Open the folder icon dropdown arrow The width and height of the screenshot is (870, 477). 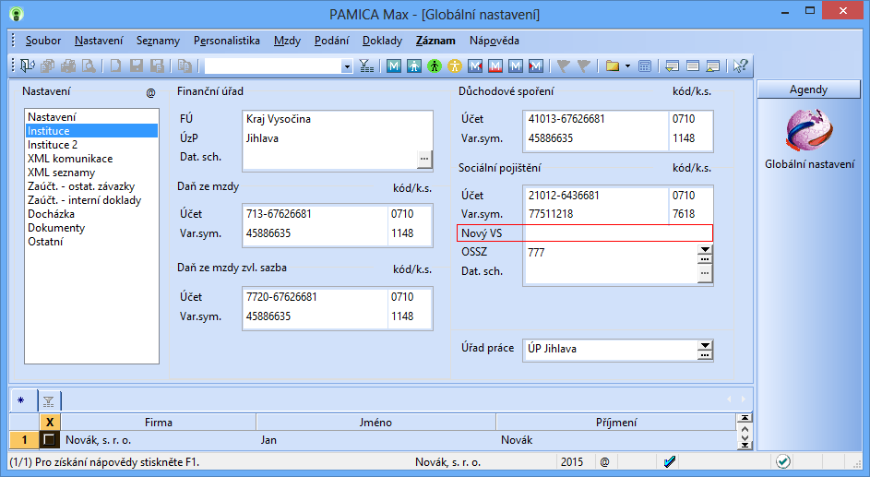(627, 66)
